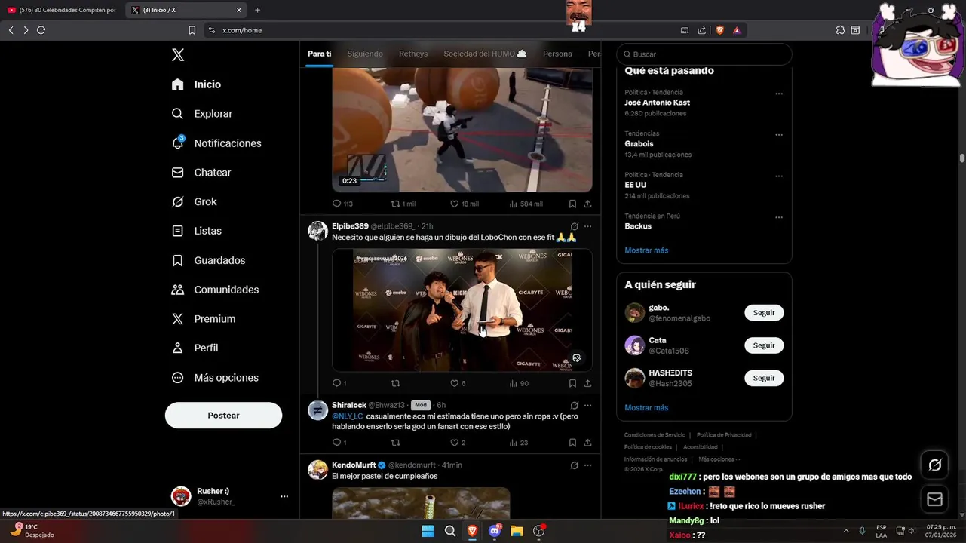Open Listas in sidebar
Screen dimensions: 966x543
197,231
